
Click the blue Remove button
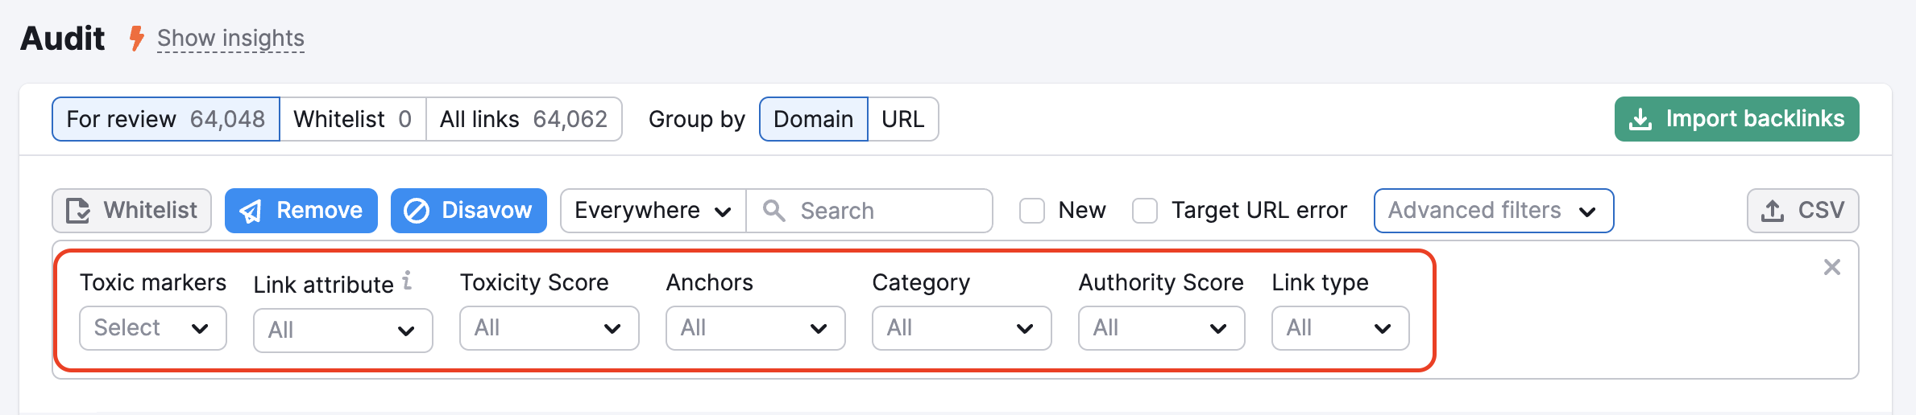pos(301,211)
